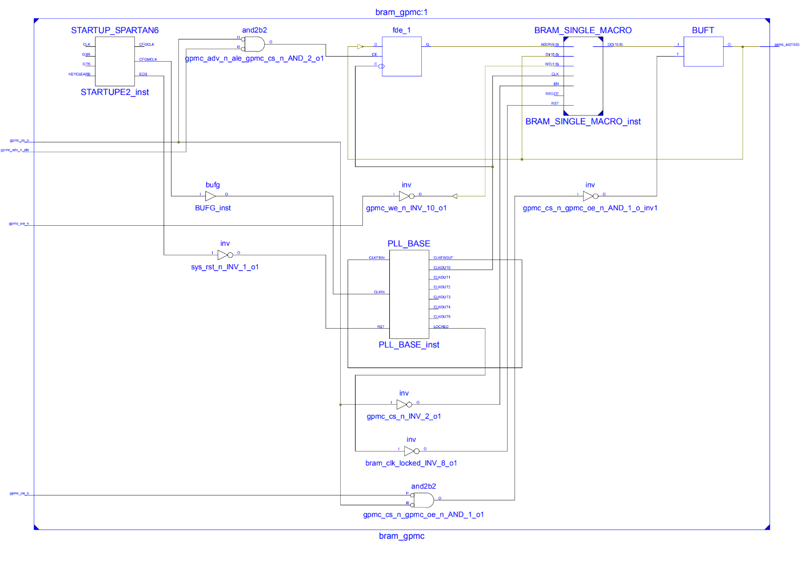This screenshot has width=802, height=567.
Task: Click the PLL_BASE_inst instance name
Action: [408, 345]
